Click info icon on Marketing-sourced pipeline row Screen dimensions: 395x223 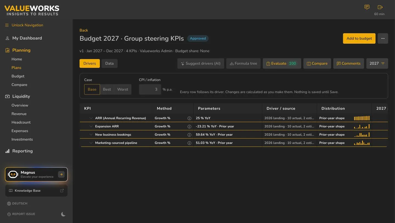click(x=189, y=143)
